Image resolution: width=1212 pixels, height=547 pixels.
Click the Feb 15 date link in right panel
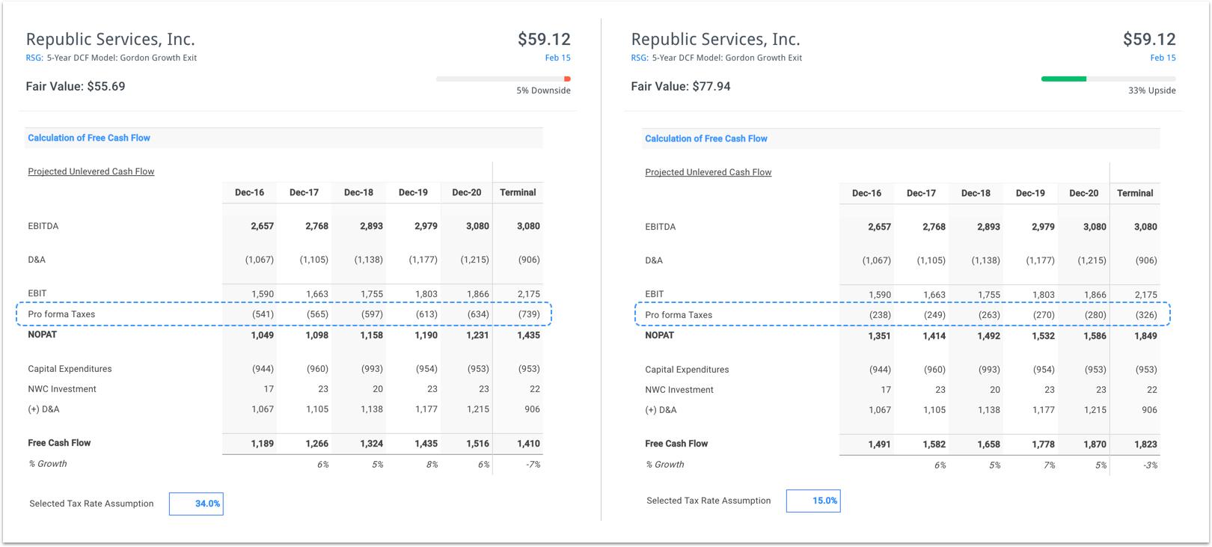pyautogui.click(x=1163, y=58)
